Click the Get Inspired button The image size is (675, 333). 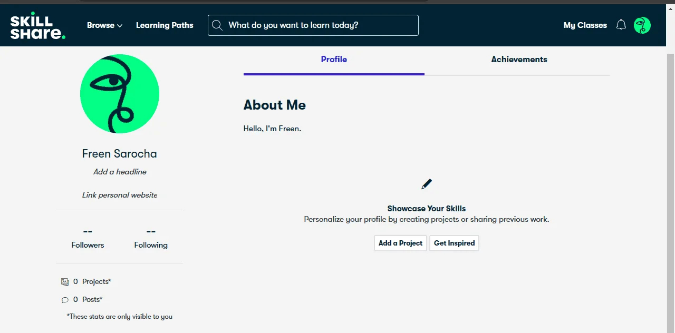pyautogui.click(x=454, y=243)
